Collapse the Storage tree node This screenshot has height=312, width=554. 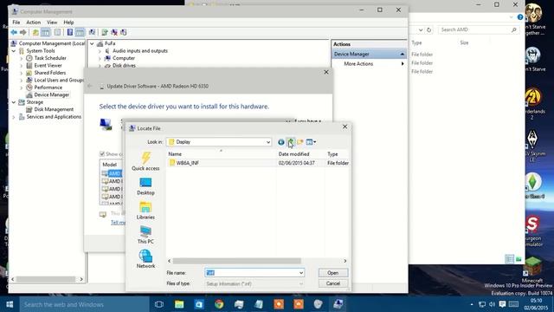14,102
